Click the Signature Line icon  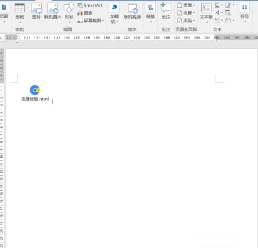click(228, 5)
